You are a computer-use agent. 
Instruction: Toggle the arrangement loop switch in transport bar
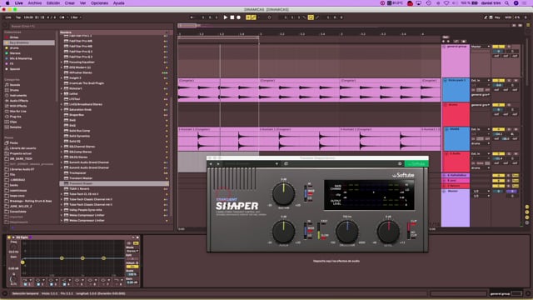click(311, 17)
